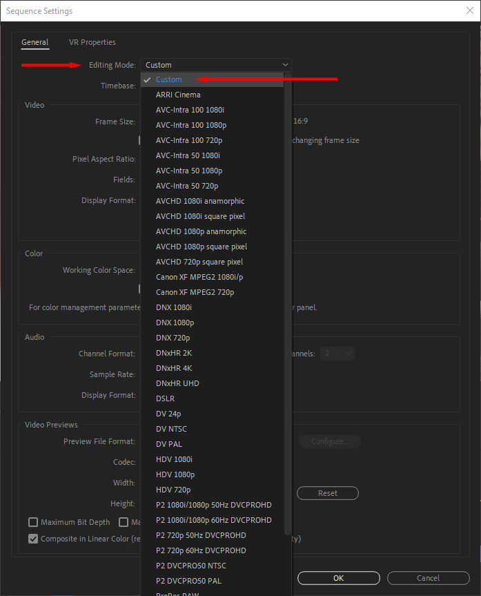Toggle Composite in Linear Color checkbox
This screenshot has width=481, height=596.
33,539
